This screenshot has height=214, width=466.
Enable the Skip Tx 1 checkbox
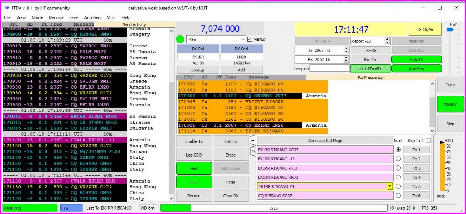point(428,141)
